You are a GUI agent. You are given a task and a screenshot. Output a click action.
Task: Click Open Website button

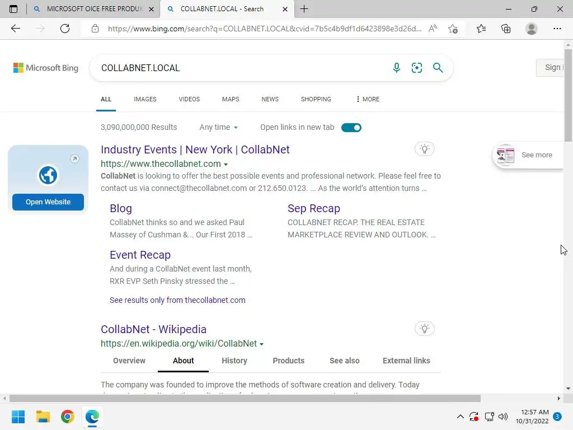48,202
